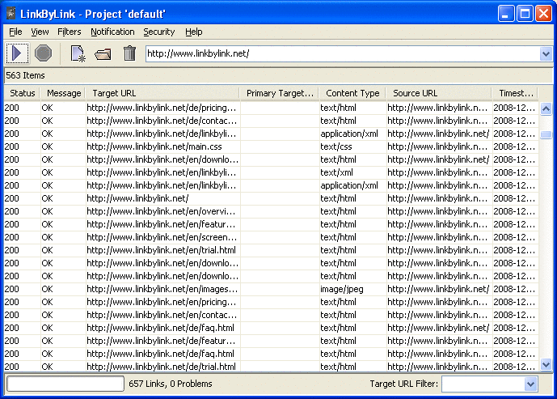Select the row for main.css

(x=271, y=146)
